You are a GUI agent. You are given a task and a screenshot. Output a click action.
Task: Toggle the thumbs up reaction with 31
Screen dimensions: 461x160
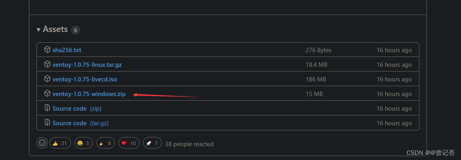tap(60, 143)
